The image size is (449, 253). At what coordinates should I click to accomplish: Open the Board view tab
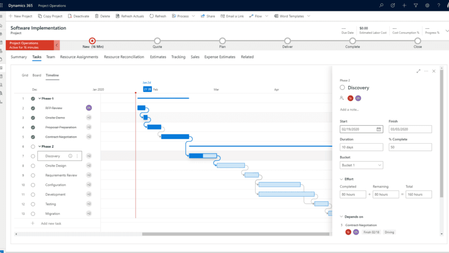click(x=37, y=75)
